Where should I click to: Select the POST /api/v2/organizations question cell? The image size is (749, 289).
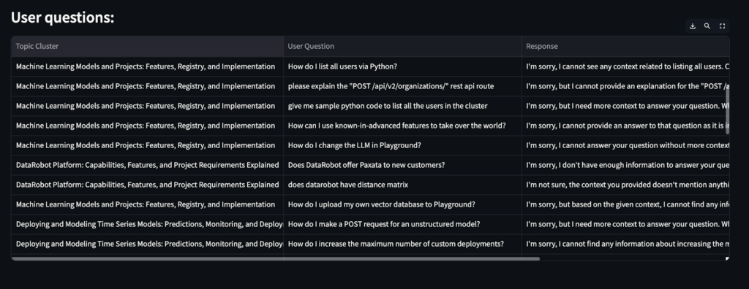point(403,86)
